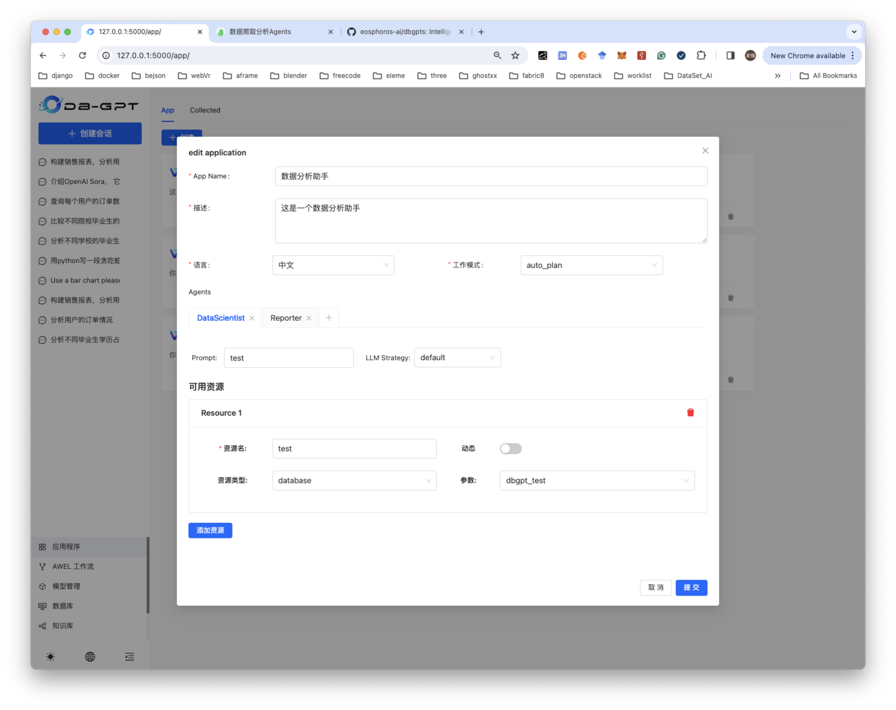Click the Prompt input field
Image resolution: width=896 pixels, height=710 pixels.
pyautogui.click(x=288, y=358)
